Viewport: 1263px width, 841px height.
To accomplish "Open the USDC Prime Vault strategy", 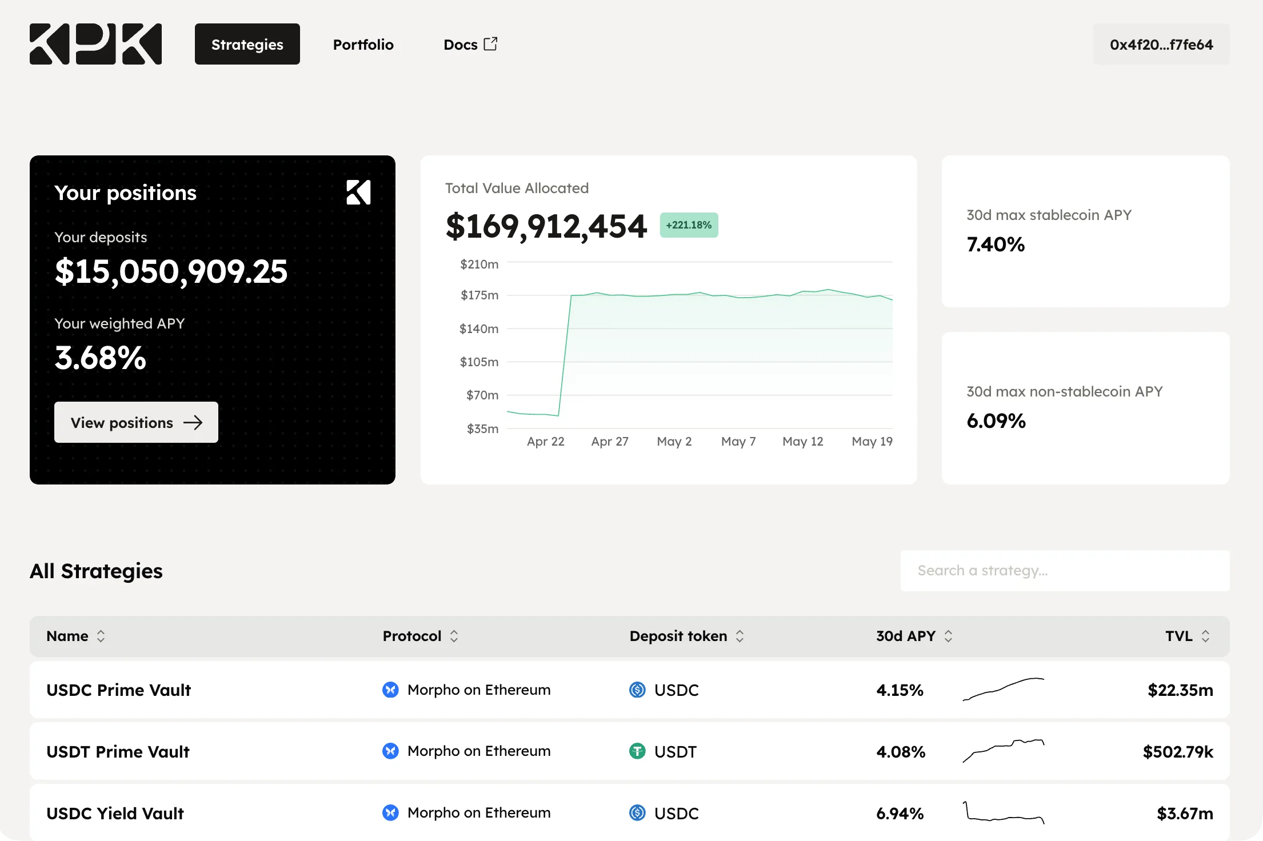I will (x=629, y=690).
